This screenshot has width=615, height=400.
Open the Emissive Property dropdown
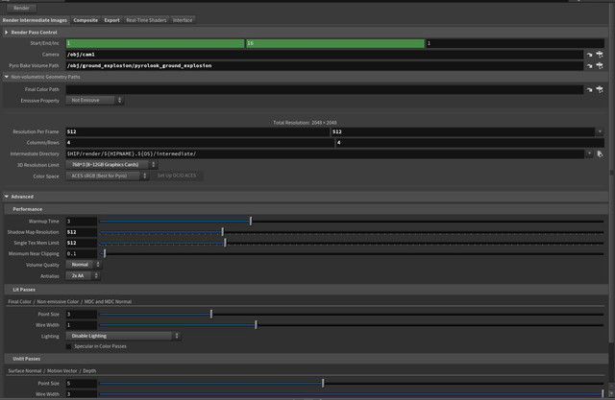(95, 101)
